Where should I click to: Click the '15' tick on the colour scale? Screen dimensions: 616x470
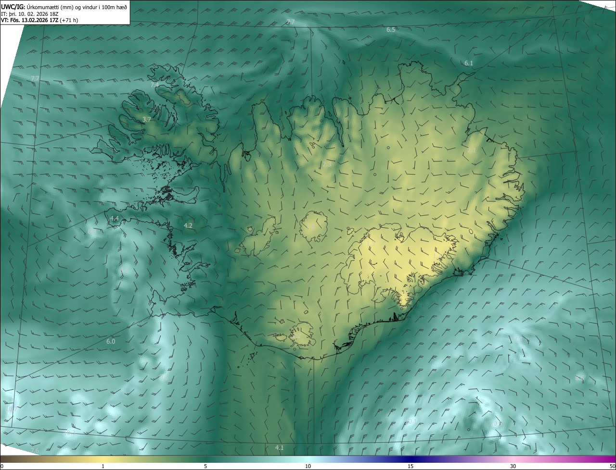tap(411, 466)
